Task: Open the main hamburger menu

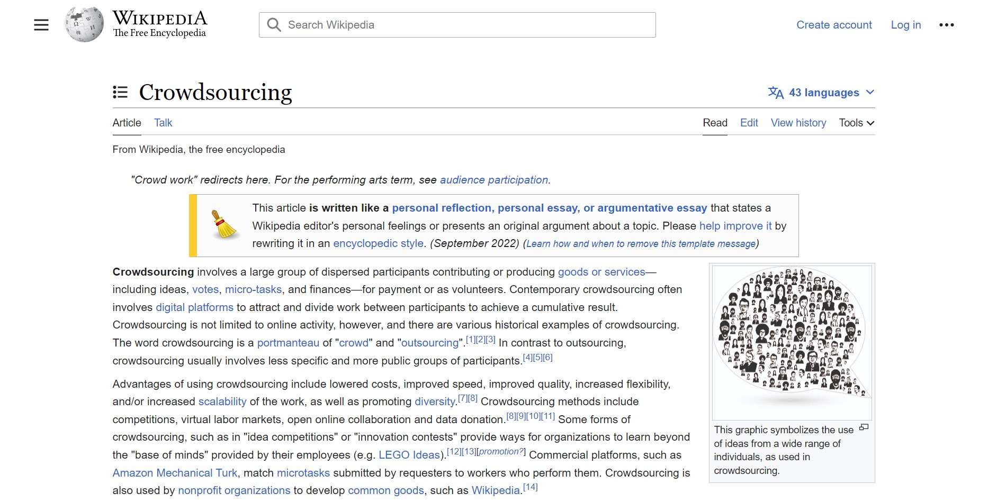Action: tap(41, 25)
